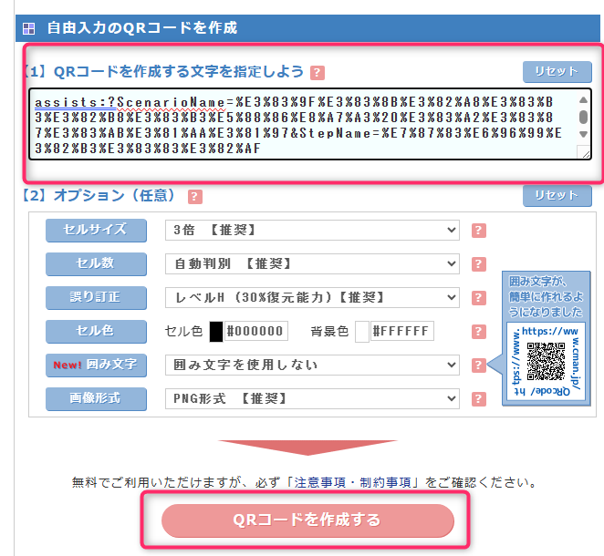Expand the 画像形式 dropdown showing PNG形式
Viewport: 604px width, 556px height.
tap(311, 398)
